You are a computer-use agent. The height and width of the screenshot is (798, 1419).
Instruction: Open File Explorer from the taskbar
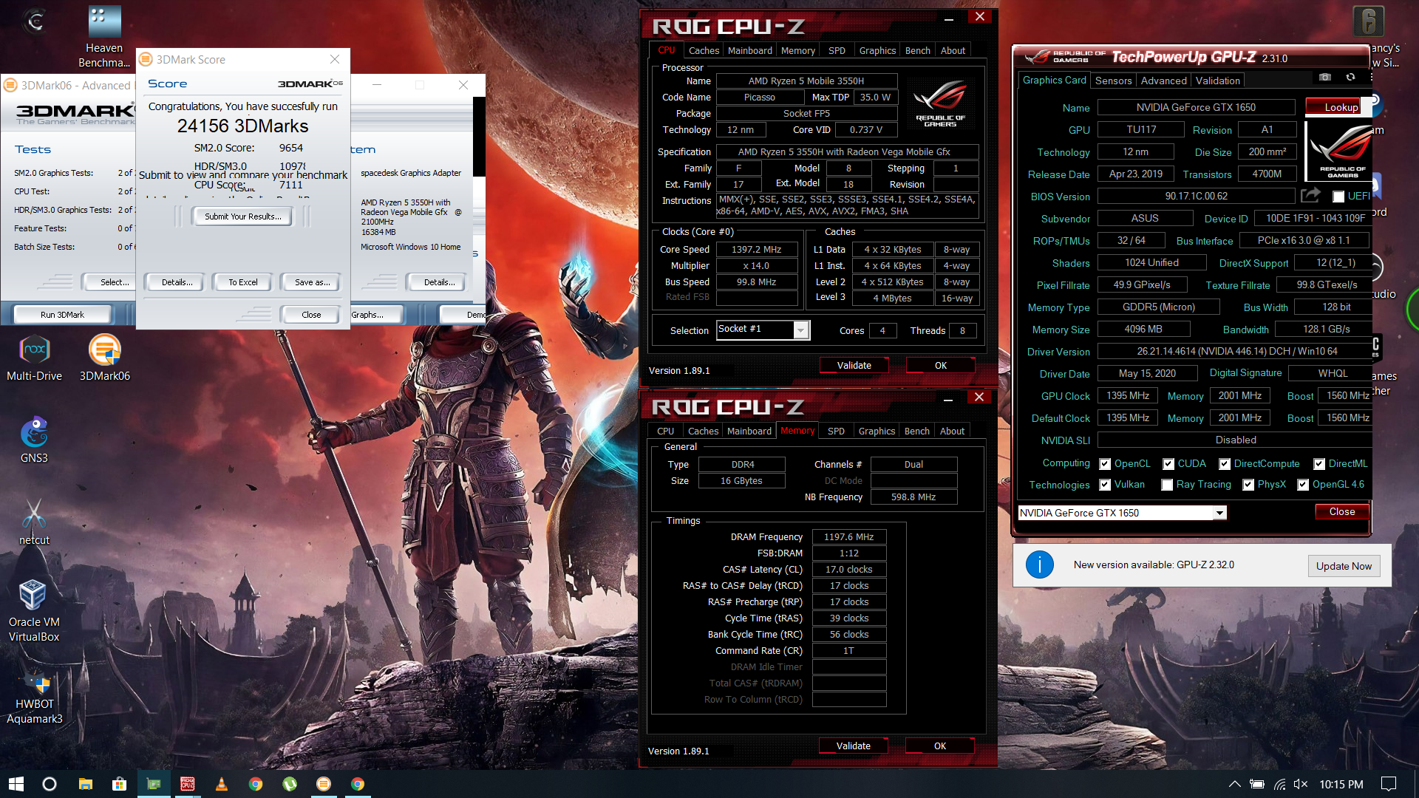tap(85, 784)
